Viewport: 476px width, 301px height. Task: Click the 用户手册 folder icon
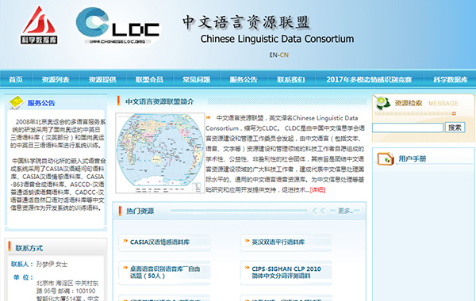coord(386,158)
